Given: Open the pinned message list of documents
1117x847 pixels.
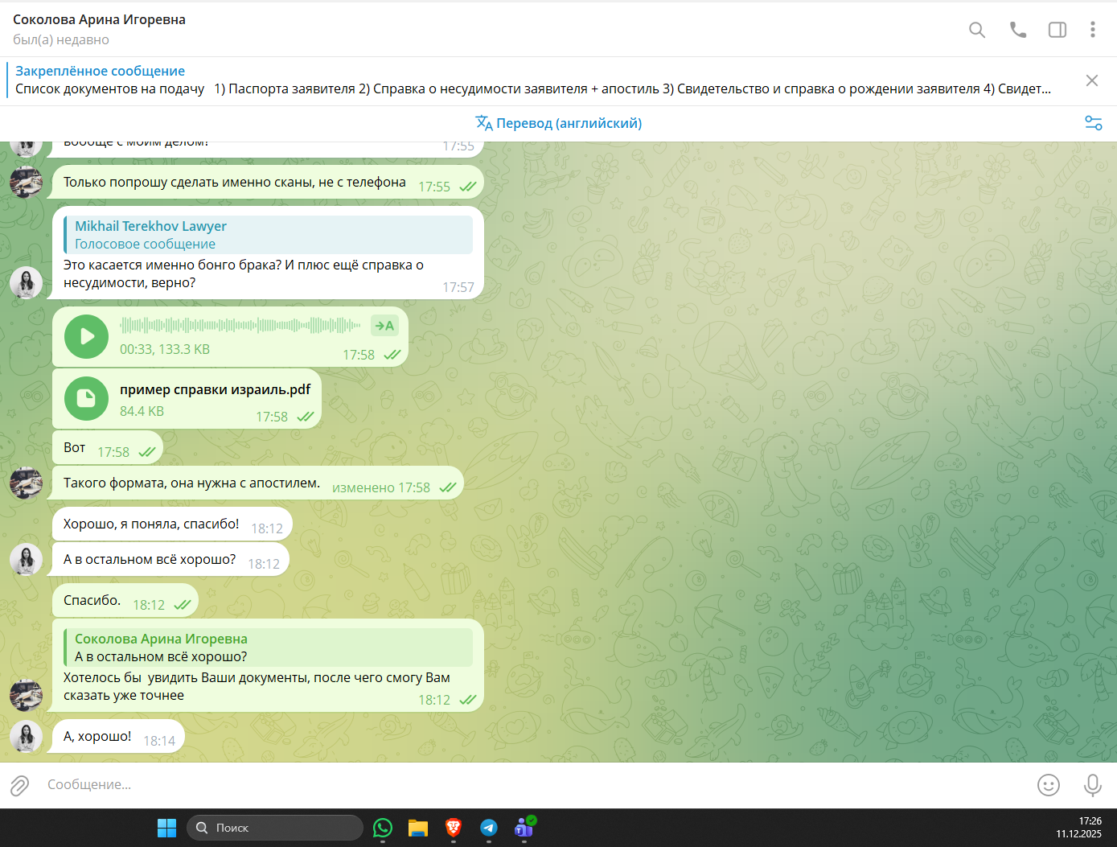Looking at the screenshot, I should 532,80.
